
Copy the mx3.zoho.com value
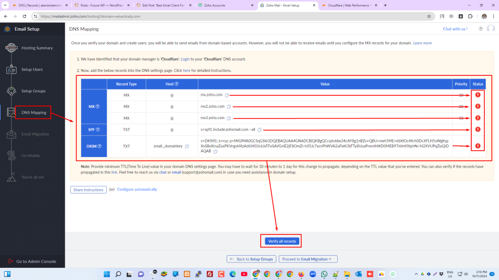point(229,118)
